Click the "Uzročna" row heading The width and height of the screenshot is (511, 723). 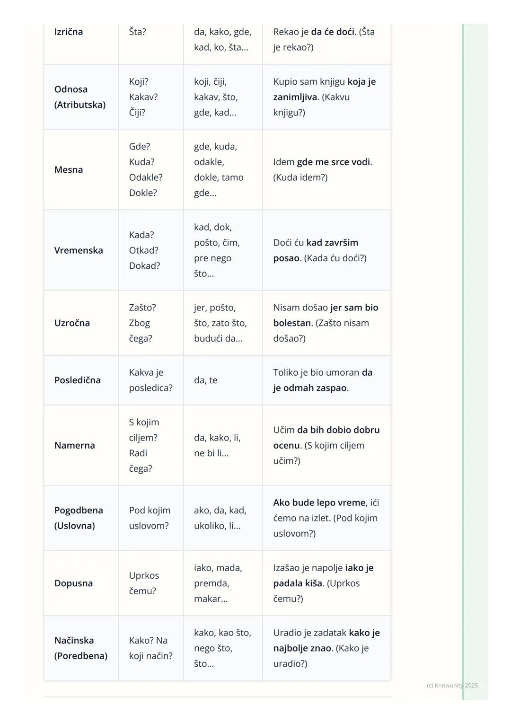(72, 323)
